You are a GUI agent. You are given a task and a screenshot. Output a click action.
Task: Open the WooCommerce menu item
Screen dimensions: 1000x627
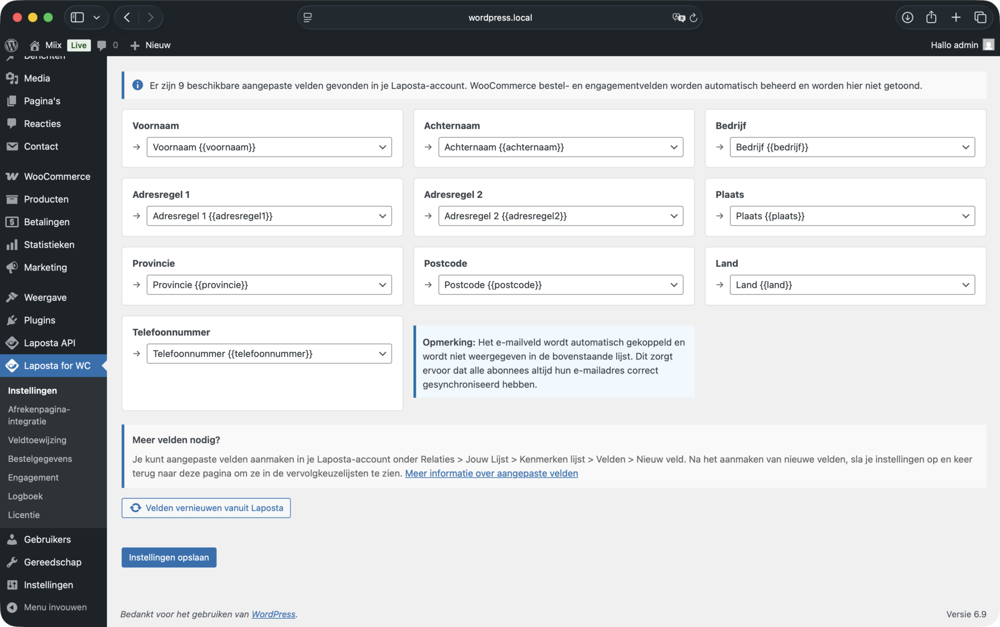tap(57, 176)
